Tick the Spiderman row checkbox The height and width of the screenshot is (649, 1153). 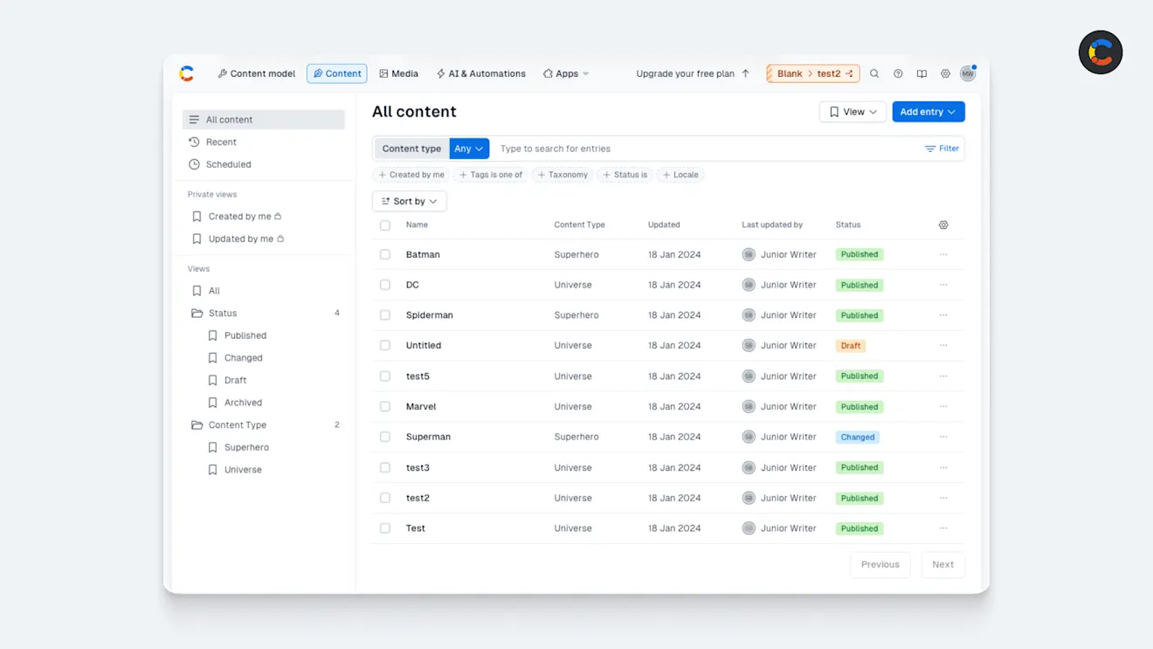(x=384, y=314)
